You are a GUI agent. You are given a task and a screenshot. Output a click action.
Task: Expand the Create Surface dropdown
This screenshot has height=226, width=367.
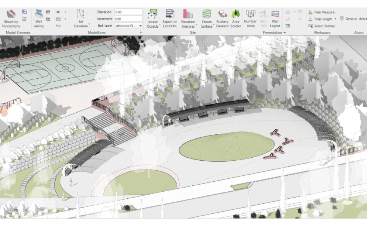click(213, 26)
